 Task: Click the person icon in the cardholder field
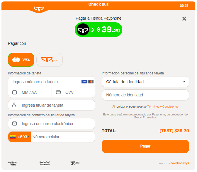(x=14, y=105)
